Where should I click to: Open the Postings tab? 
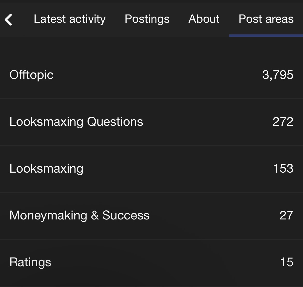click(x=147, y=19)
